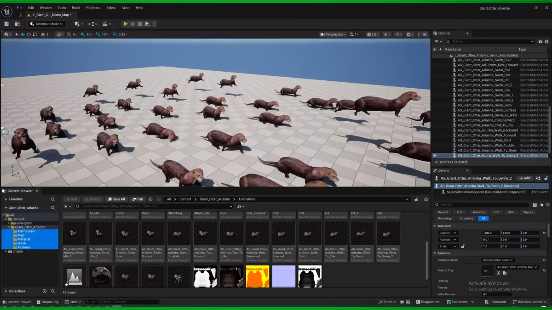Select AS_Giant_Otter_Arianha_Swim_Dive in Outliner
552x310 pixels.
tap(484, 60)
